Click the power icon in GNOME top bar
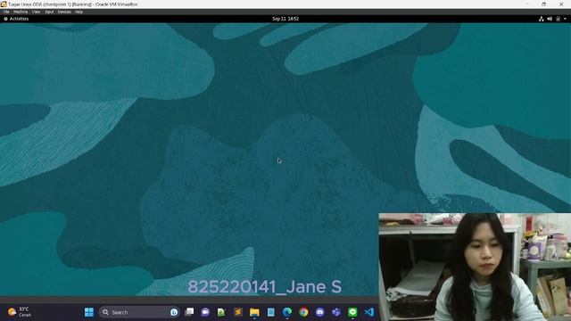The image size is (571, 321). point(558,19)
